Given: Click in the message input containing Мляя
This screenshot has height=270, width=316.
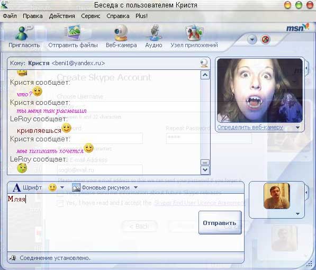Looking at the screenshot, I should [125, 222].
